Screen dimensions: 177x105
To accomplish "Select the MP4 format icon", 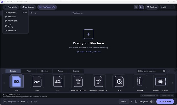I will click(17, 82).
